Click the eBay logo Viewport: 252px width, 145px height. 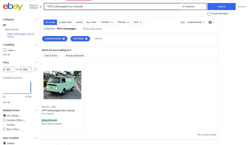pyautogui.click(x=13, y=6)
